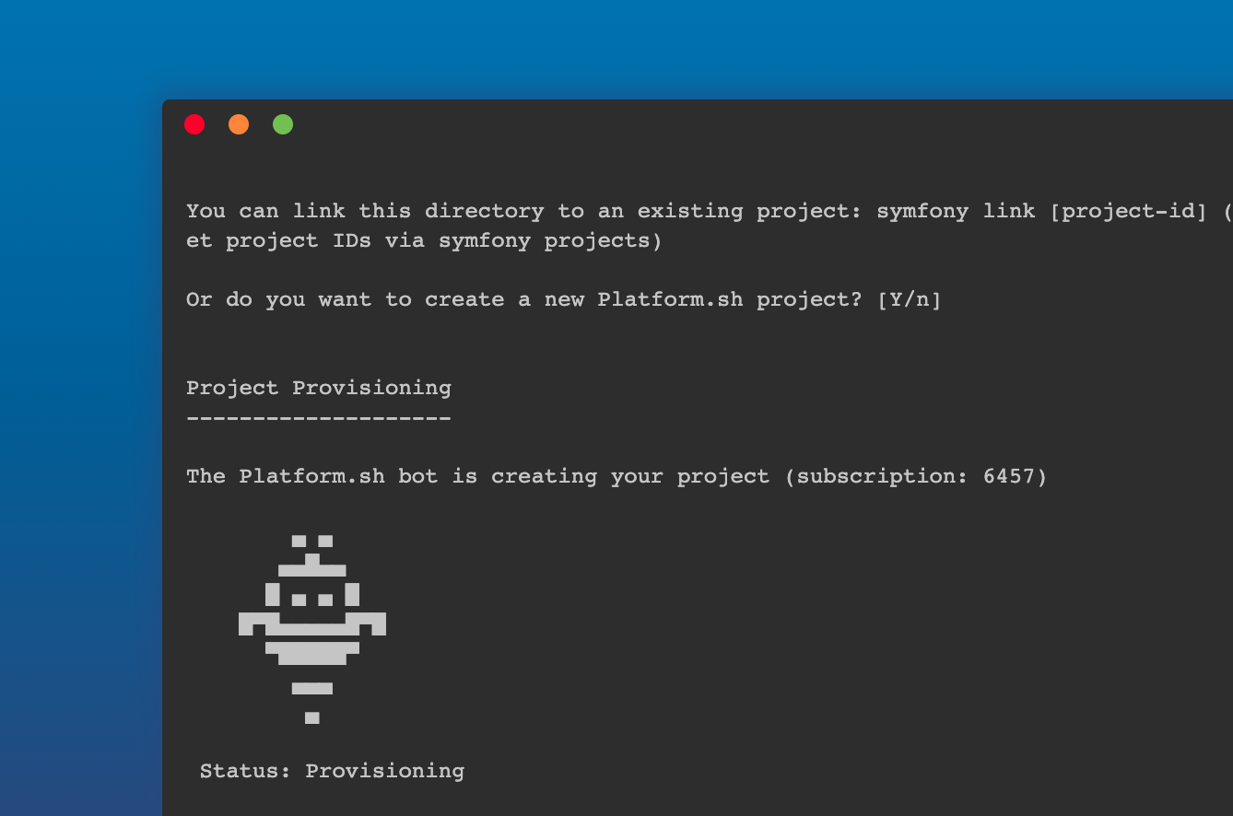
Task: Click the small square at the bot's bottom tip
Action: 311,717
